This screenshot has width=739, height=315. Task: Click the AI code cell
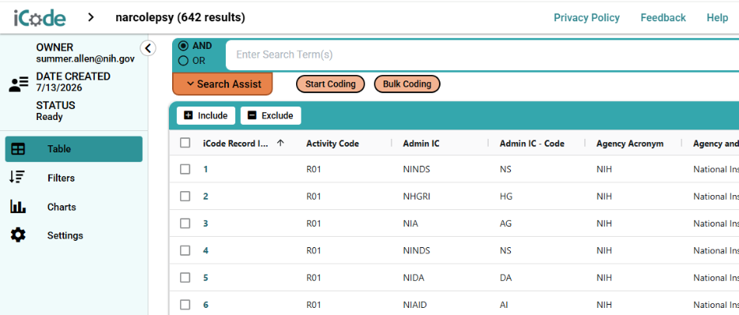click(x=504, y=305)
